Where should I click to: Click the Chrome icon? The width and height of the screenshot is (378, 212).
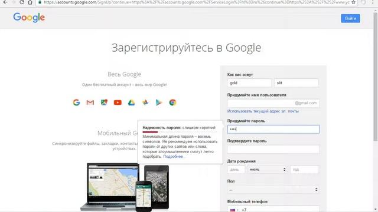pyautogui.click(x=172, y=102)
